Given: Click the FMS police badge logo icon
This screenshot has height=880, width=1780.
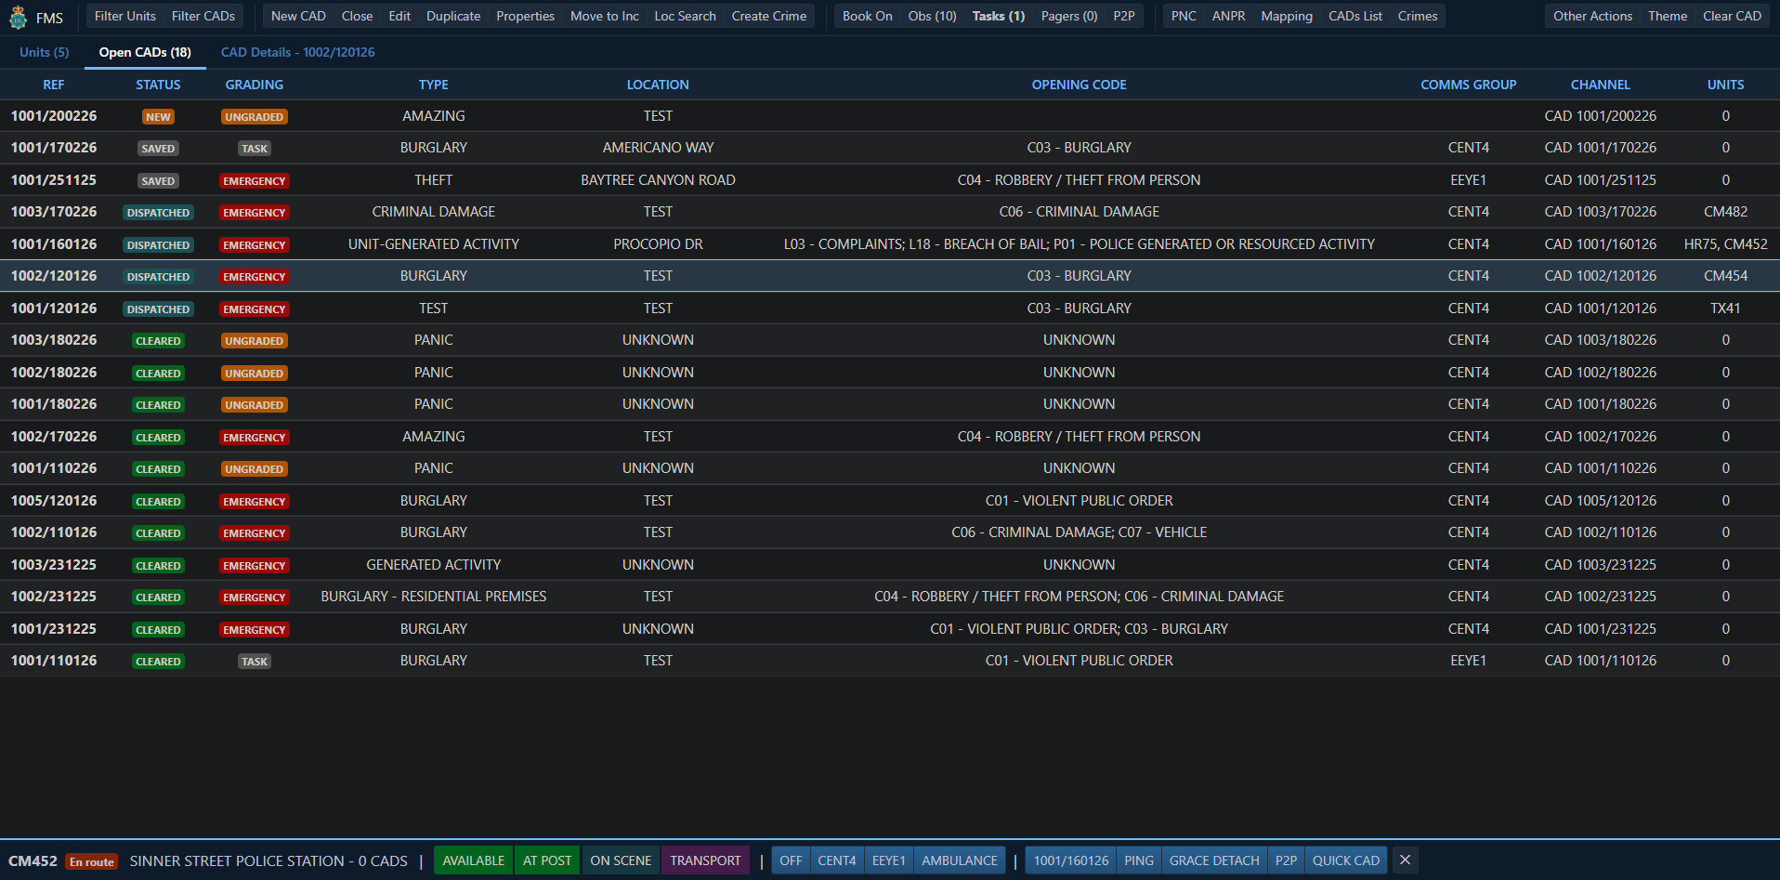Looking at the screenshot, I should click(x=18, y=18).
